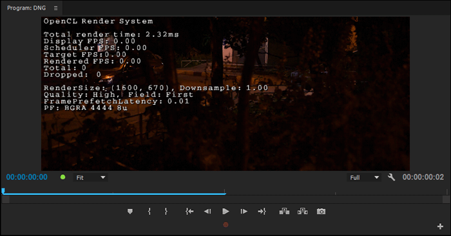Viewport: 451px width, 236px height.
Task: Export frame with the camera icon
Action: (321, 212)
